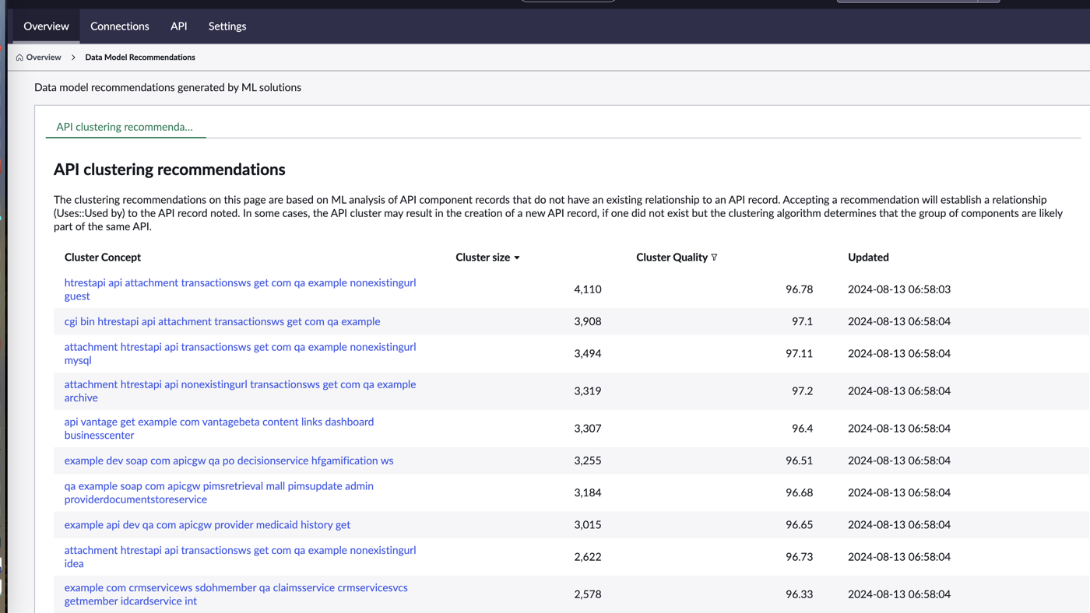Viewport: 1090px width, 613px height.
Task: Open the providerdocumentstoreservice cluster link
Action: [x=219, y=492]
